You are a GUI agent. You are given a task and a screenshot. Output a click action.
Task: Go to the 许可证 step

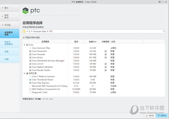coord(10,25)
